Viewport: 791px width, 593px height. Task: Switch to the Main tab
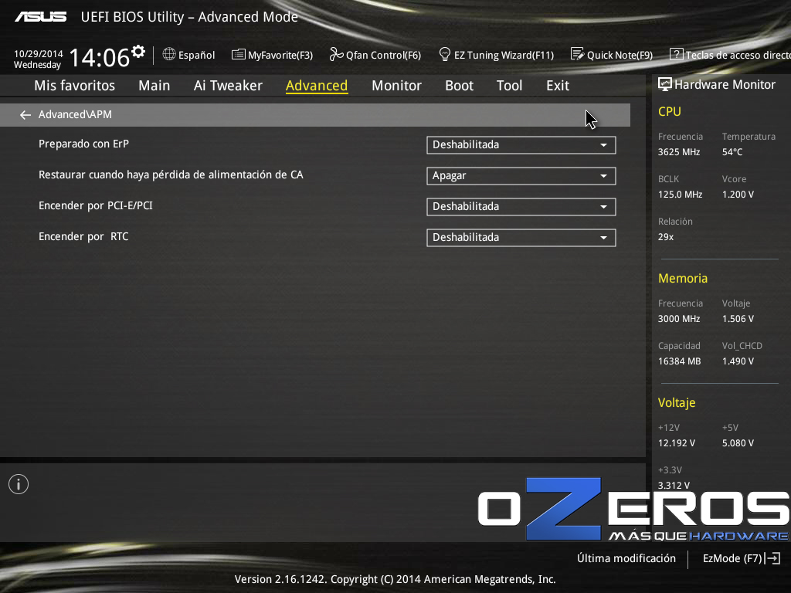tap(154, 86)
